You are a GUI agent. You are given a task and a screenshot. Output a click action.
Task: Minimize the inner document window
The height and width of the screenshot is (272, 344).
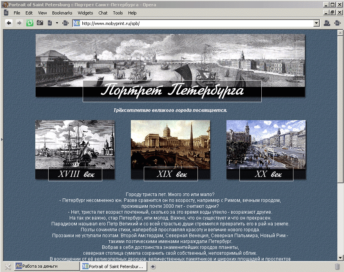point(326,13)
